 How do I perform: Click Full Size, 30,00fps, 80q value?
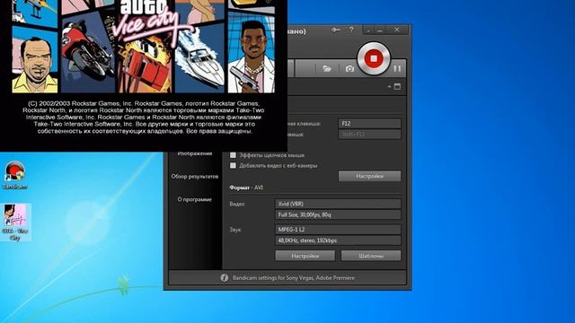point(338,215)
